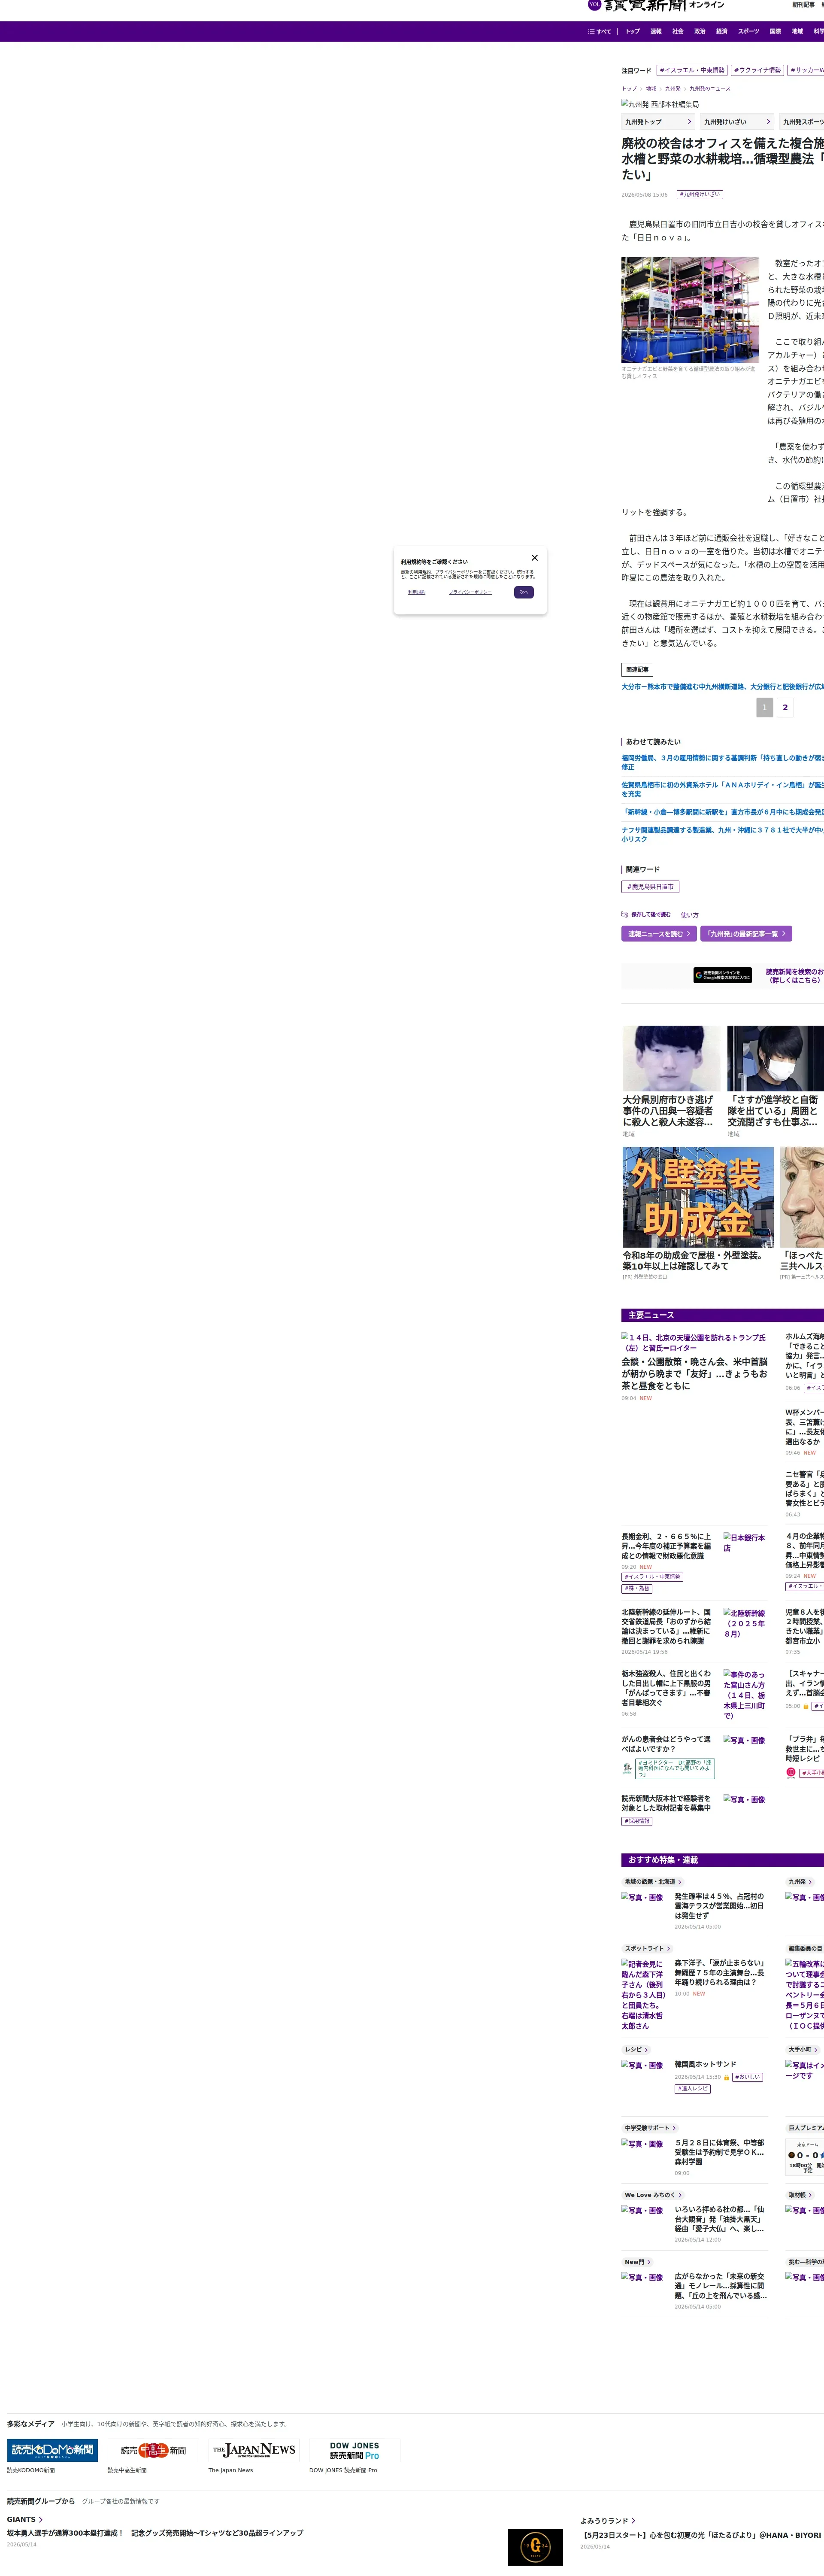This screenshot has height=2576, width=824.
Task: Click the #採用情報 tag
Action: coord(637,1821)
